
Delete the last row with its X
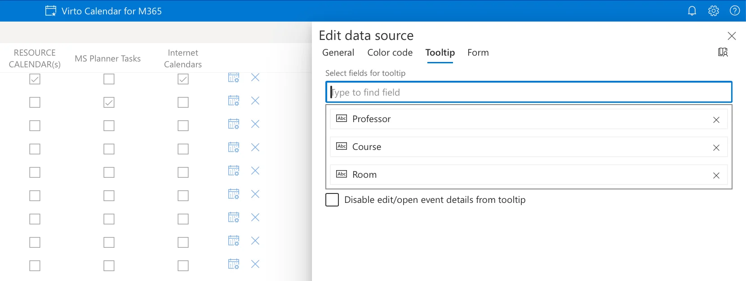click(x=255, y=264)
